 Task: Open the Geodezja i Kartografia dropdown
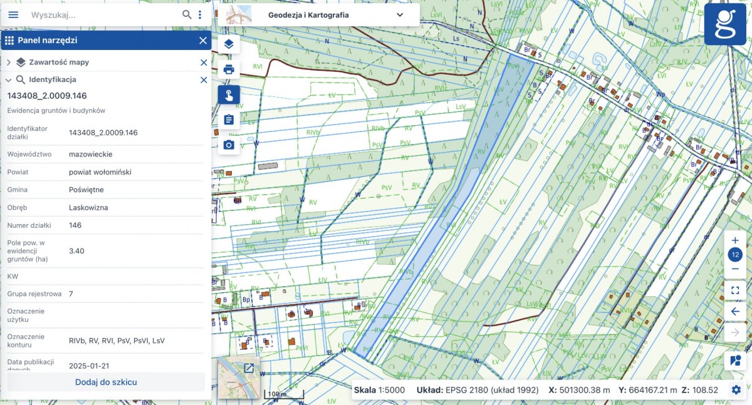tap(318, 15)
